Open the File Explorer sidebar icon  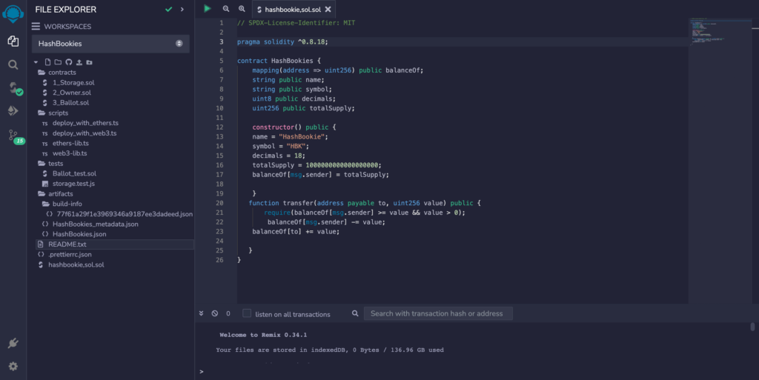click(x=13, y=41)
